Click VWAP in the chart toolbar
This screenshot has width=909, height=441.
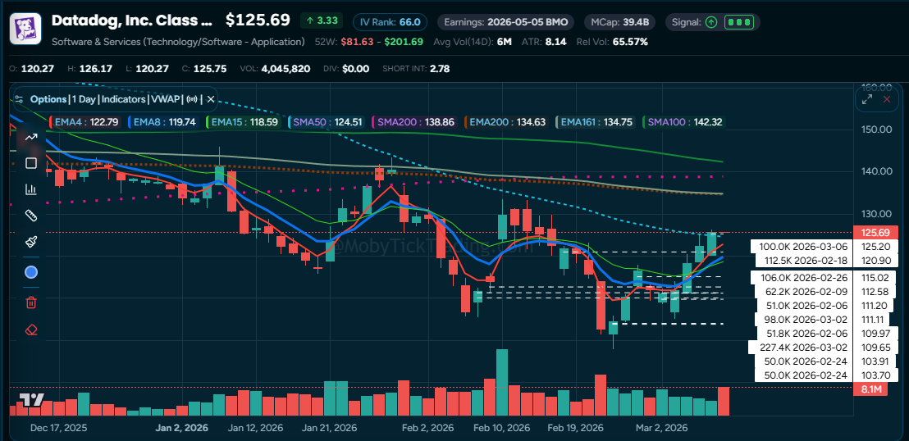pyautogui.click(x=165, y=99)
